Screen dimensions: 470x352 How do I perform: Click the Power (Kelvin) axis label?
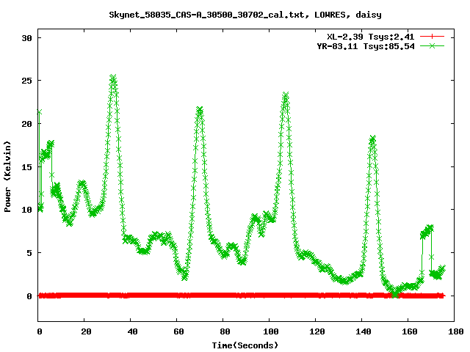[7, 177]
